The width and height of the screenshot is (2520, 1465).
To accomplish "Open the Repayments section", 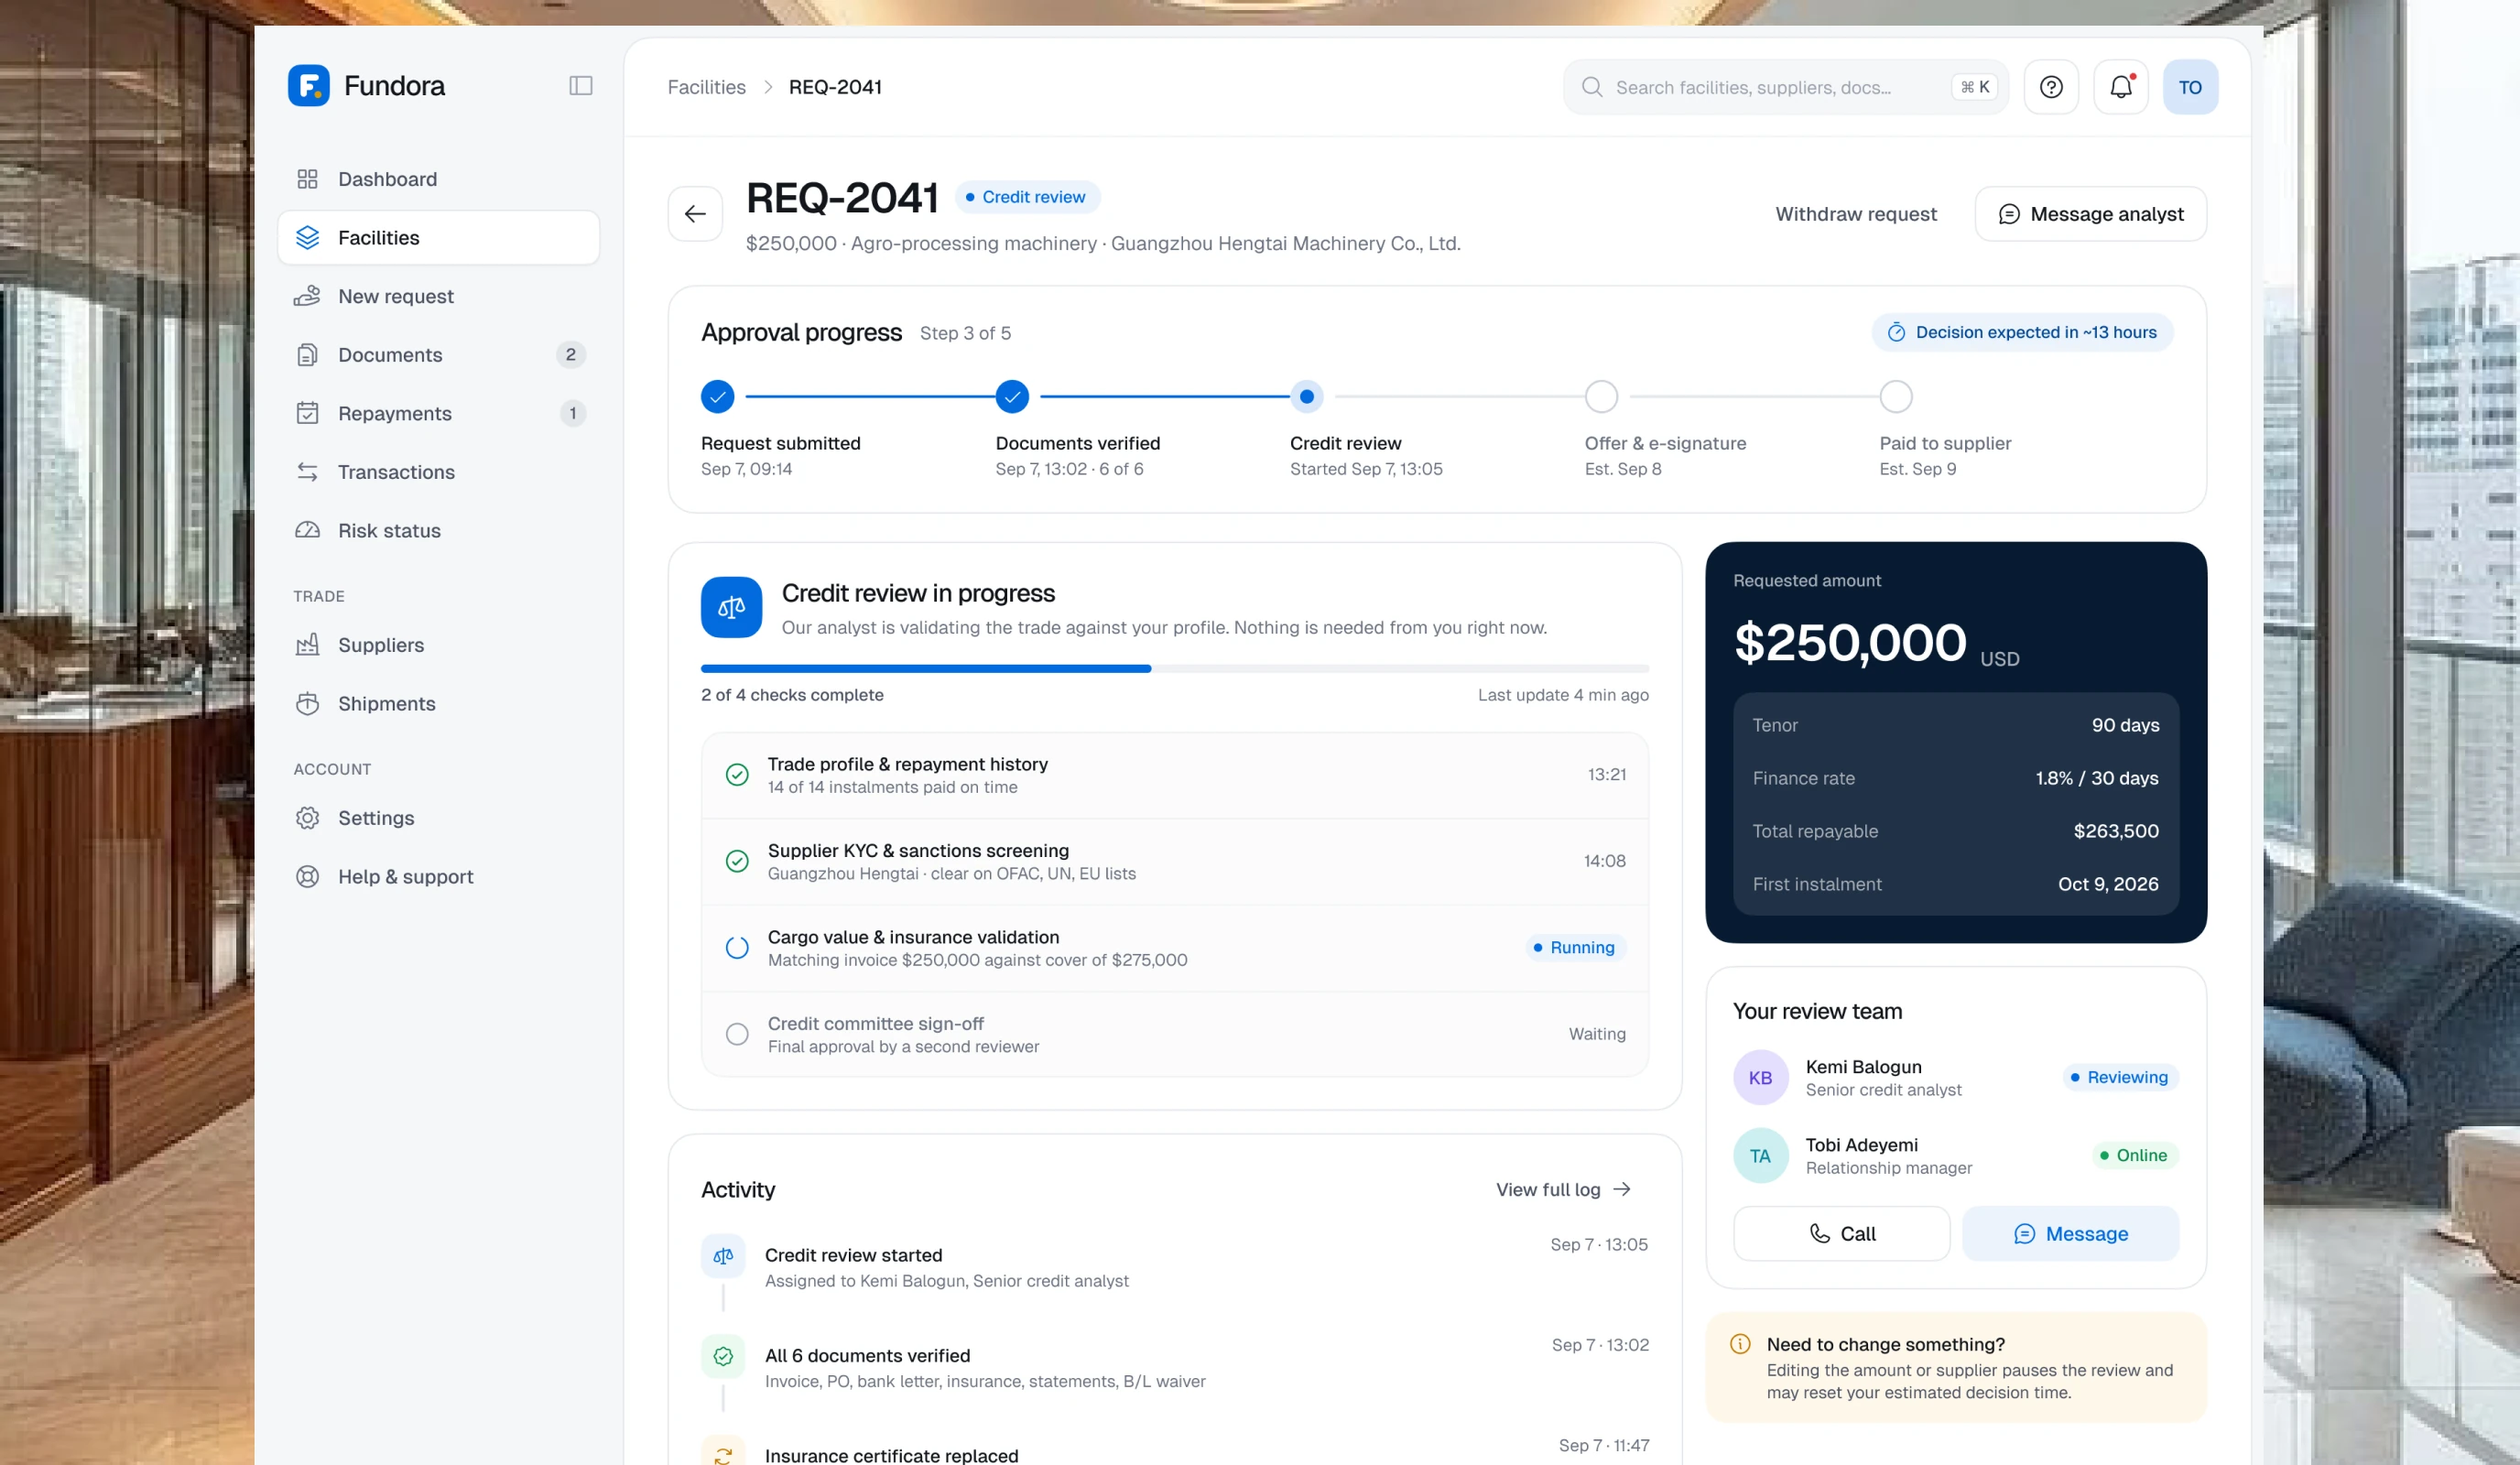I will tap(438, 413).
